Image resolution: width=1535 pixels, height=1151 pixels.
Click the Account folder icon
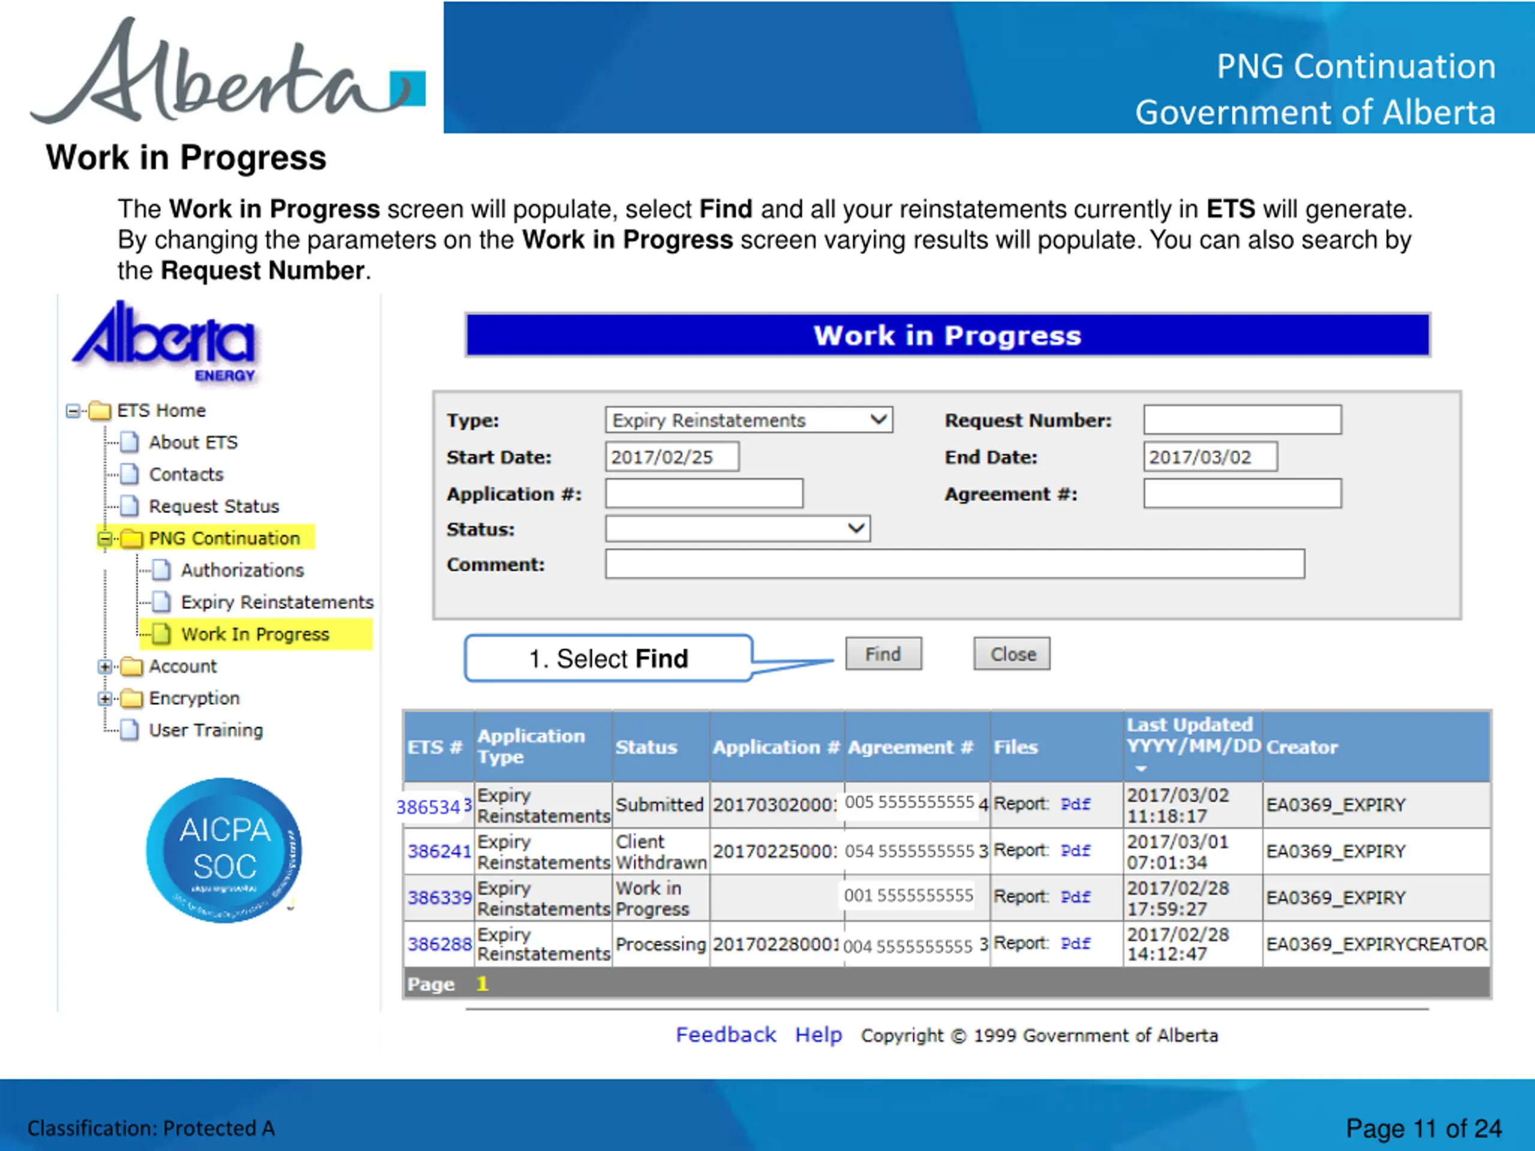(131, 667)
